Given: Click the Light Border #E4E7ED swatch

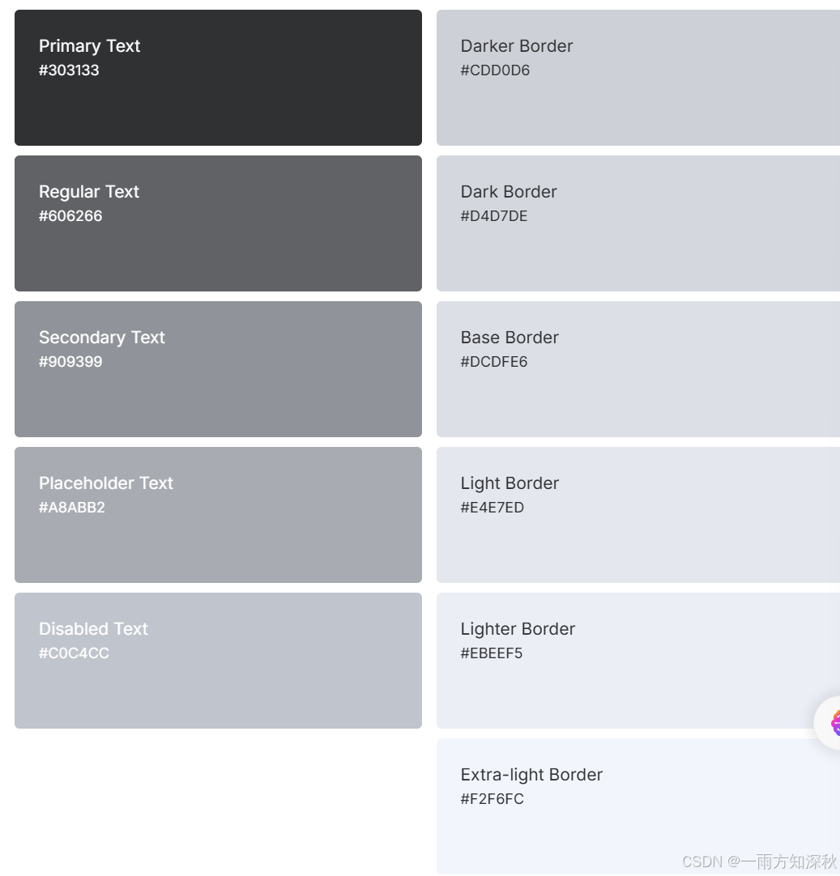Looking at the screenshot, I should click(x=638, y=515).
